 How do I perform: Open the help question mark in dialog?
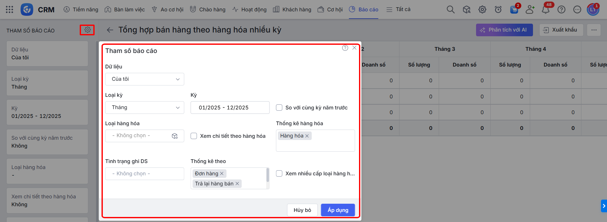coord(345,48)
